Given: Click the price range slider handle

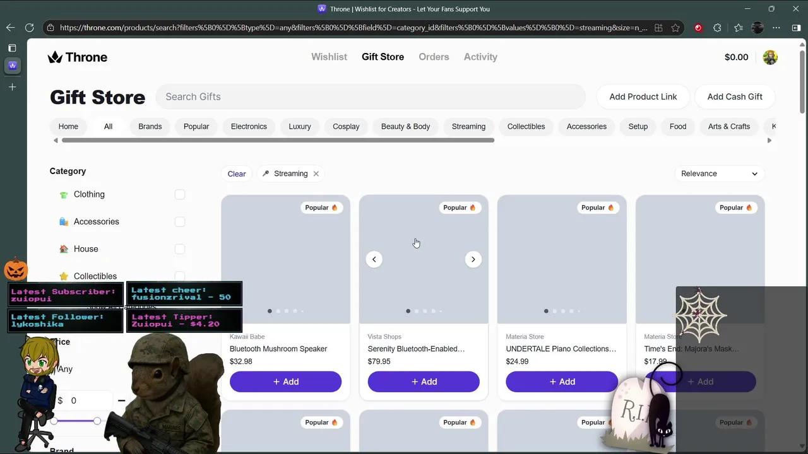Looking at the screenshot, I should 97,421.
